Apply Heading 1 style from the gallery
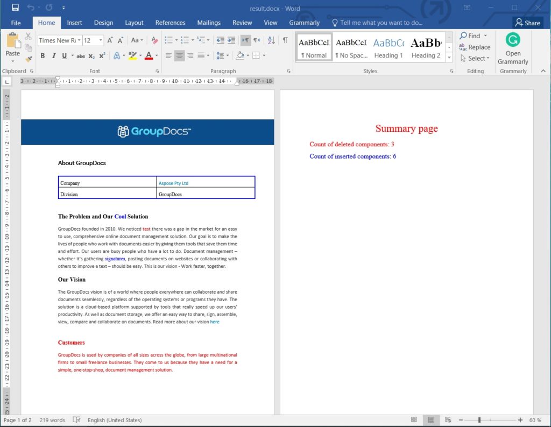This screenshot has width=551, height=427. click(x=388, y=47)
